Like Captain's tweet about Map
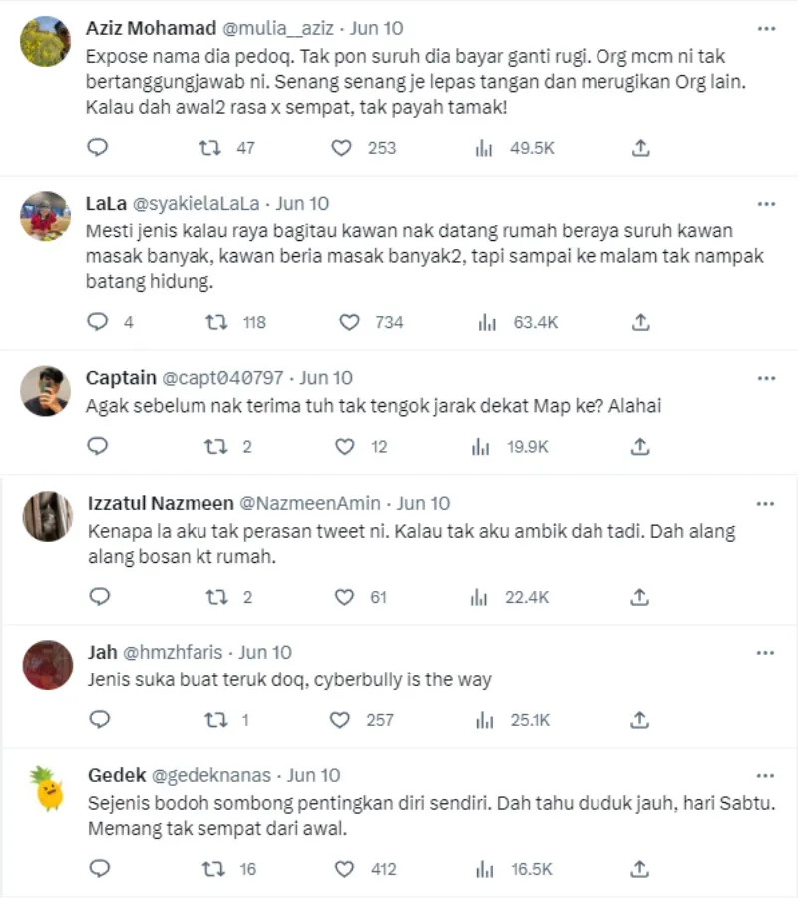Screen dimensions: 798x898 coord(343,447)
